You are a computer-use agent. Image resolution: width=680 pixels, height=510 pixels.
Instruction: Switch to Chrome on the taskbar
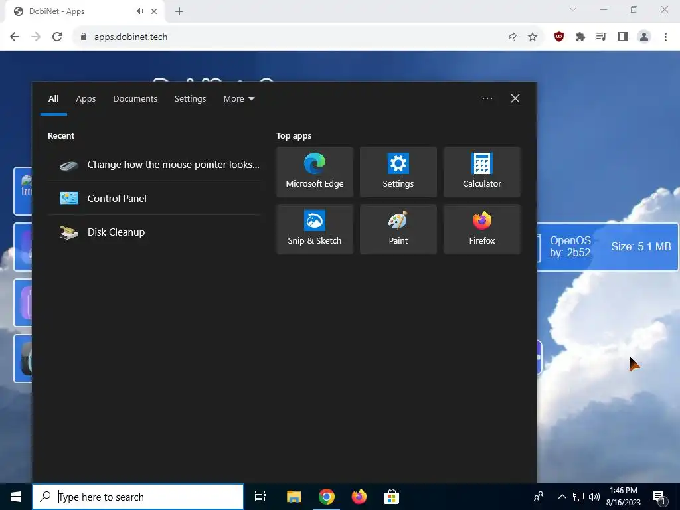point(327,497)
